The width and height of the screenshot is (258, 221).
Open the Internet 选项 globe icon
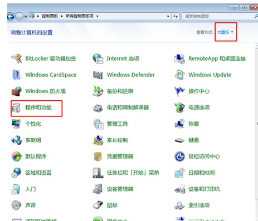[98, 58]
